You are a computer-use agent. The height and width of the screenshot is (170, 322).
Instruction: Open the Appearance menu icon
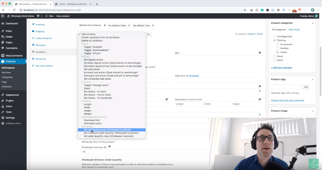click(3, 95)
